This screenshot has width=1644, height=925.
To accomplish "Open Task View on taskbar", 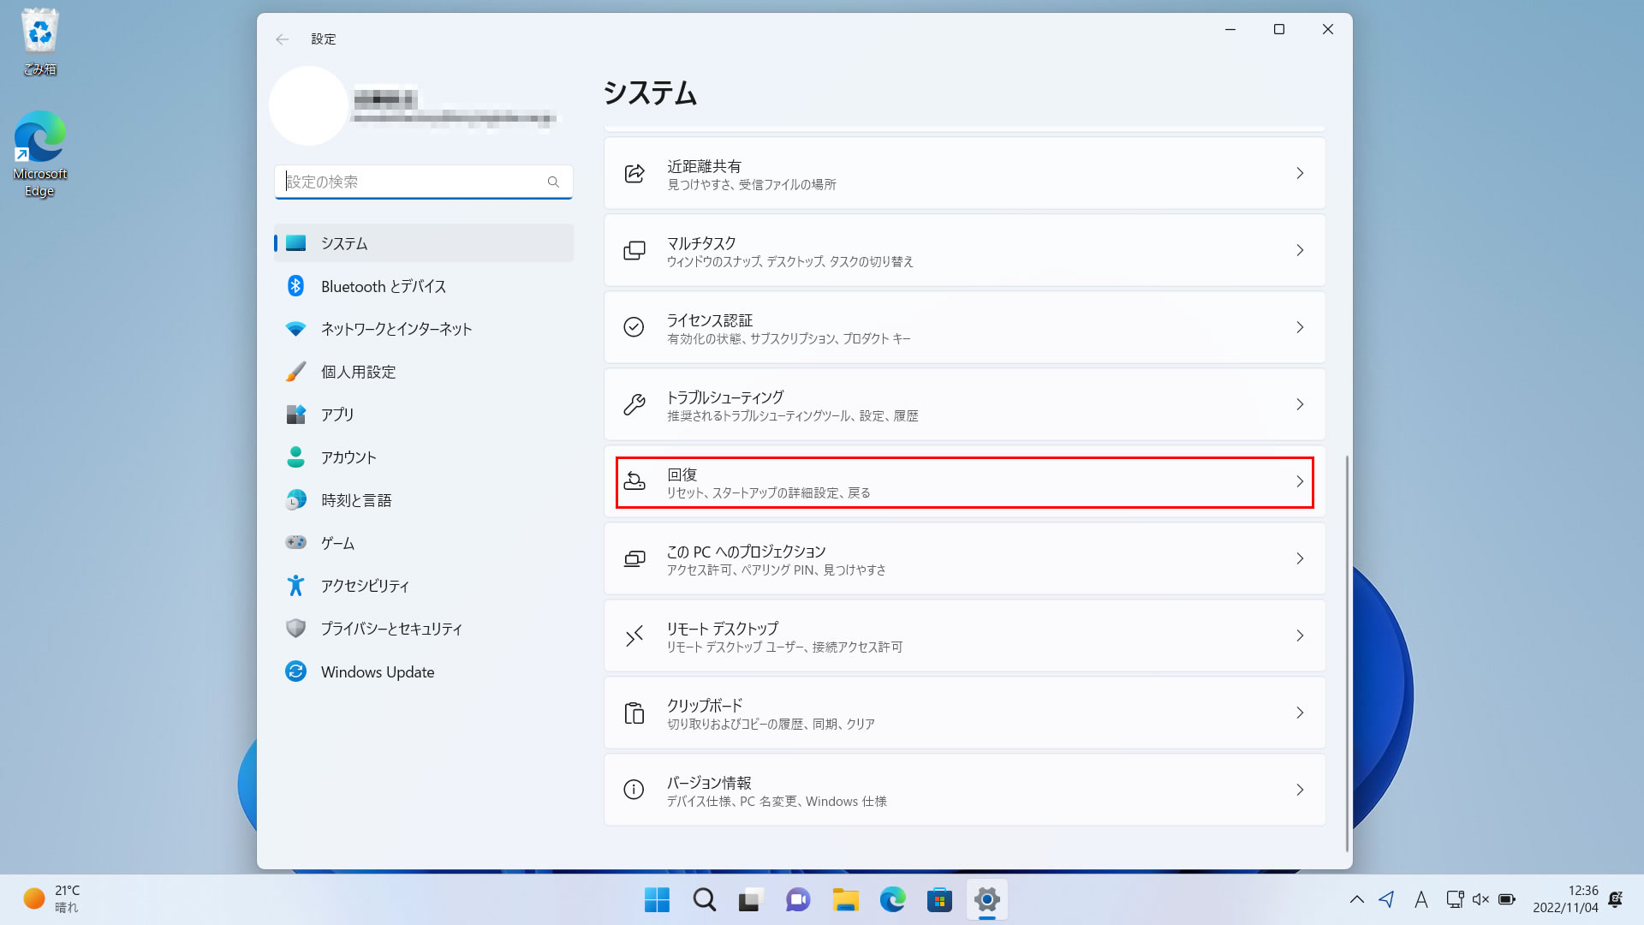I will (751, 900).
